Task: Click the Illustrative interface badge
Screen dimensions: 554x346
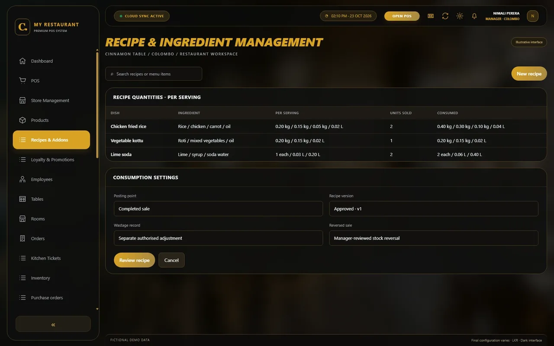Action: click(529, 42)
